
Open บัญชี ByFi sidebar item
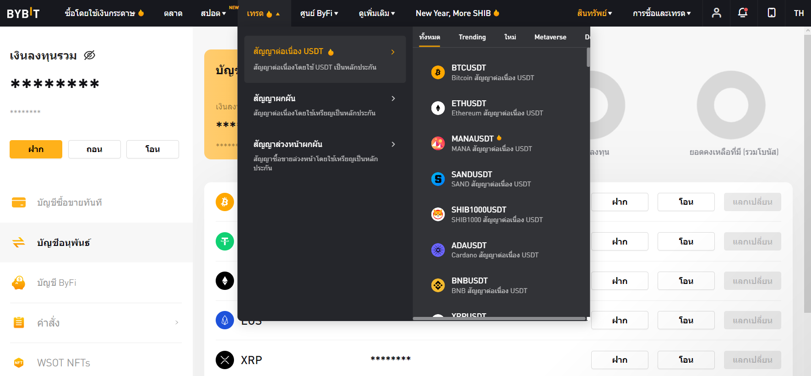[96, 283]
